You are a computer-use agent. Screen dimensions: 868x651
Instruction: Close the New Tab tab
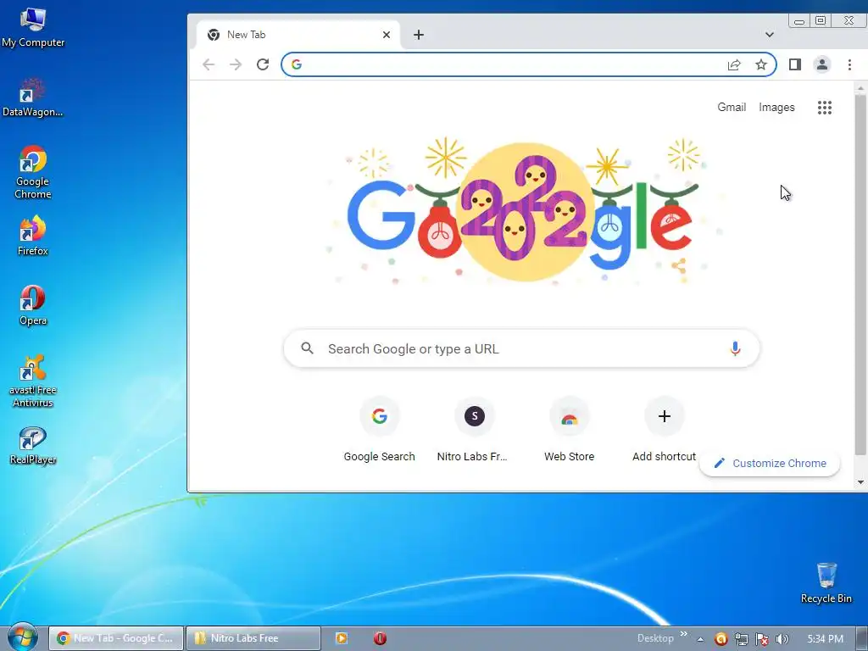(387, 35)
